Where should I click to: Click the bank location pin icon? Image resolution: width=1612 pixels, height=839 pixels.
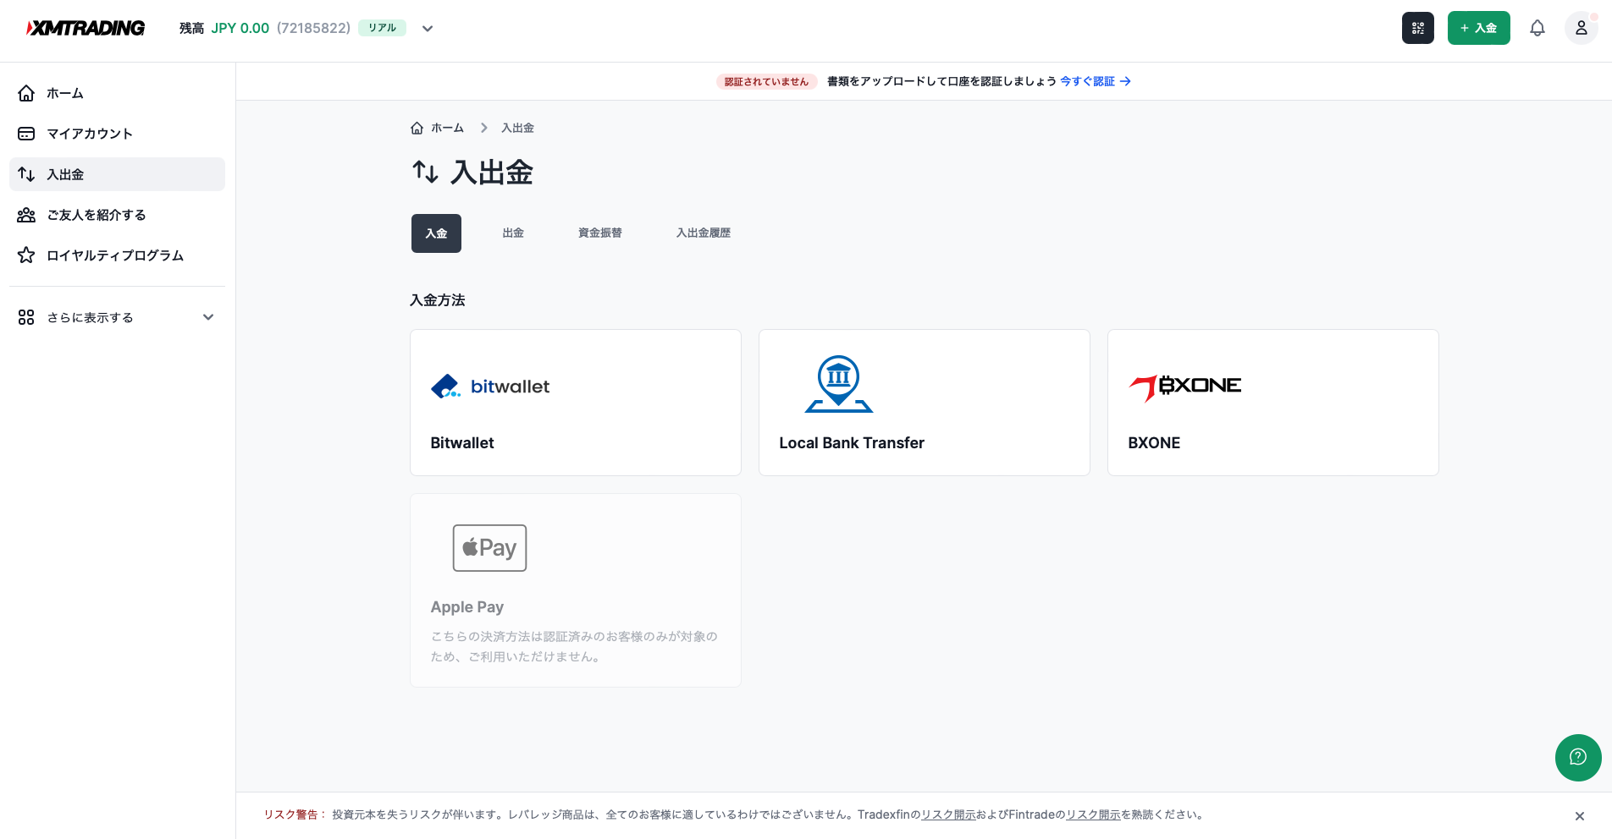[x=839, y=384]
